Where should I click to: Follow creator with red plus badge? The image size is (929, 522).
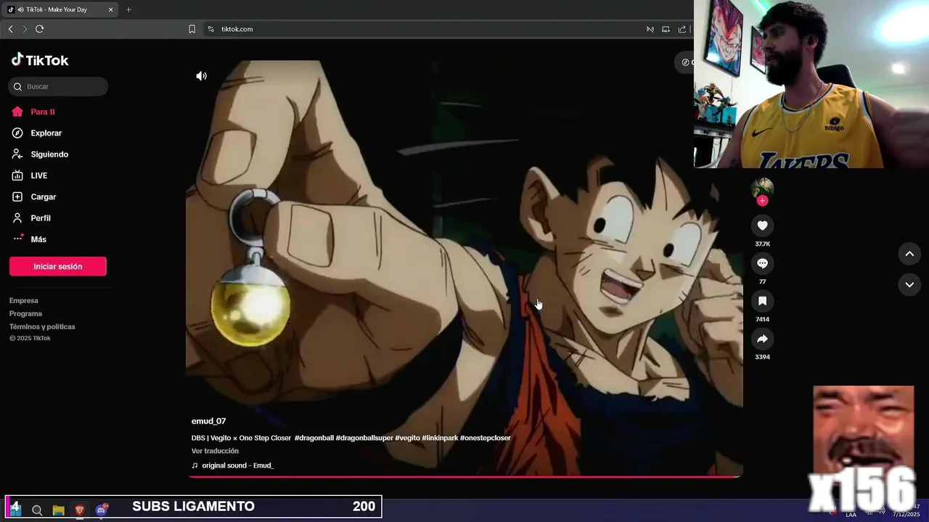(762, 201)
